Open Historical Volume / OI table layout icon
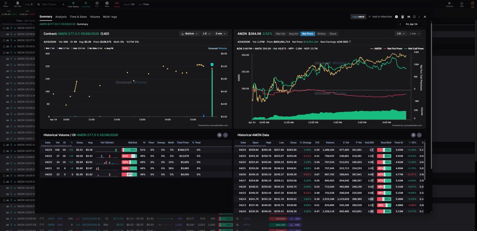Screen dimensions: 477x231 click(x=219, y=135)
